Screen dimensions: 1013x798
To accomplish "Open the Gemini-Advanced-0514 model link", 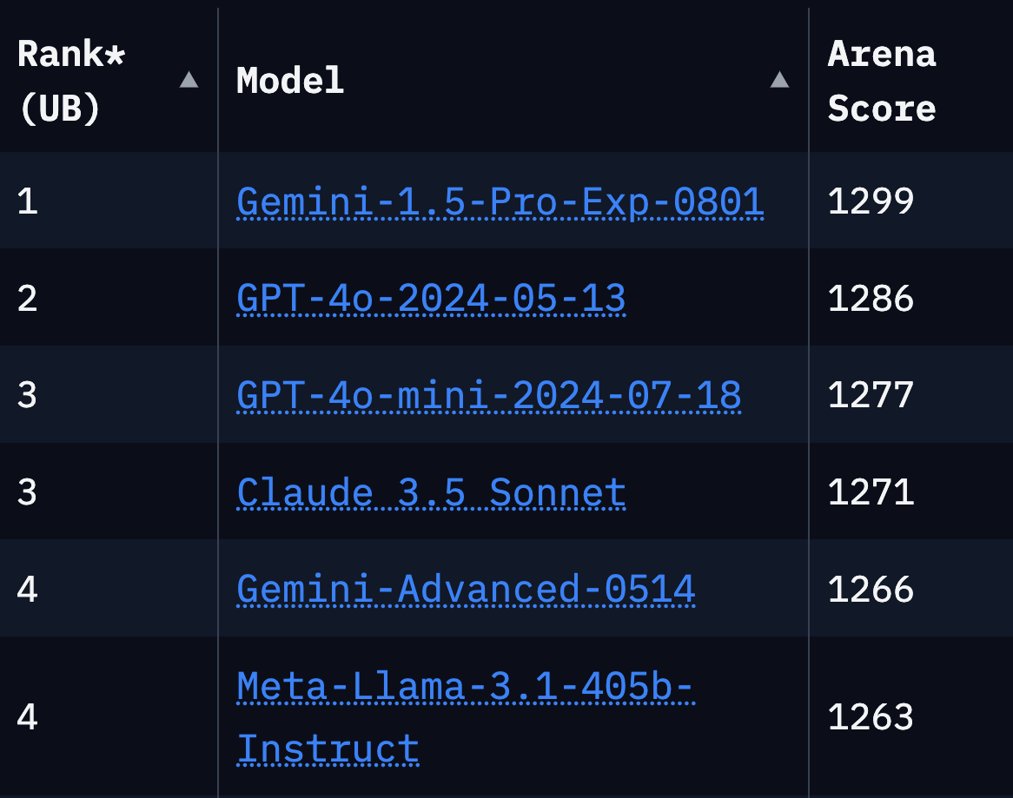I will pos(466,590).
